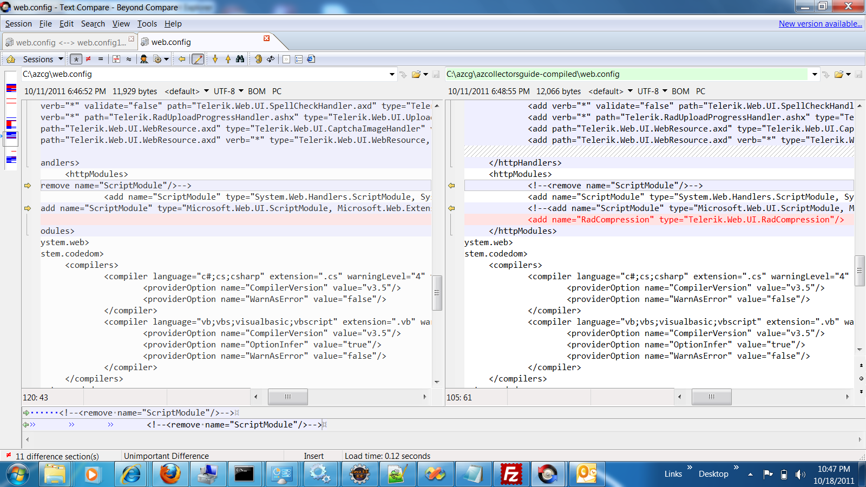Toggle Show All lines filter (asterisk)
The width and height of the screenshot is (866, 487).
tap(76, 59)
